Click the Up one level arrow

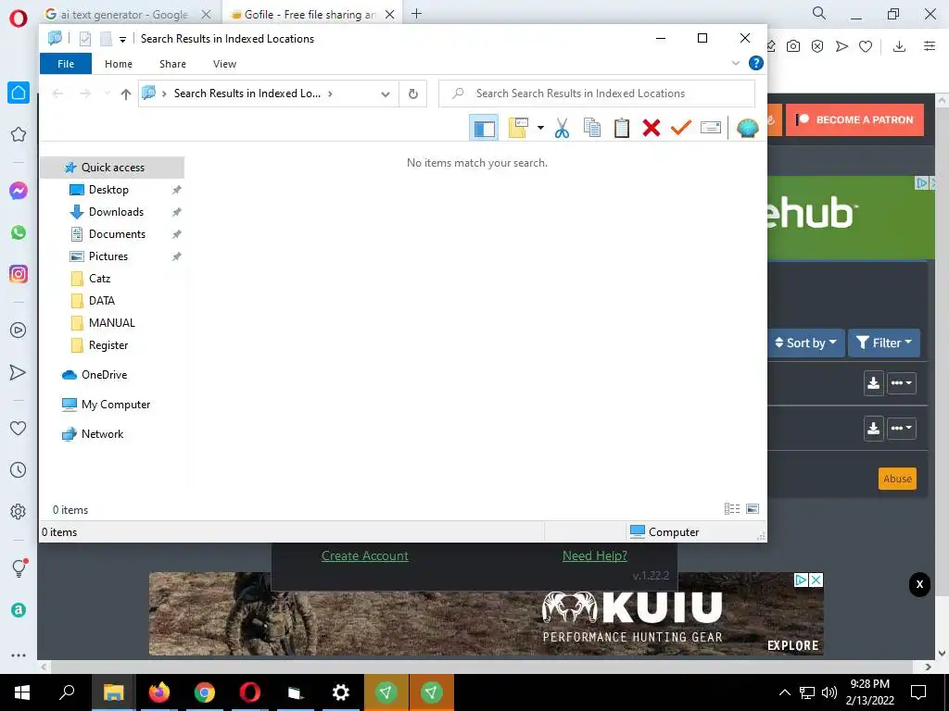coord(126,94)
